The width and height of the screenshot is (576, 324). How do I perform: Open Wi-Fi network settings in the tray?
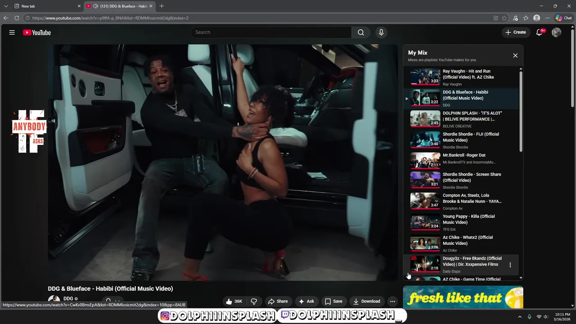[x=539, y=317]
